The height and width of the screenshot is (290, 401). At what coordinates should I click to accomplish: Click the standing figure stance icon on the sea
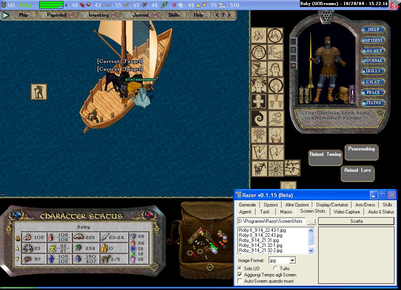pyautogui.click(x=39, y=92)
